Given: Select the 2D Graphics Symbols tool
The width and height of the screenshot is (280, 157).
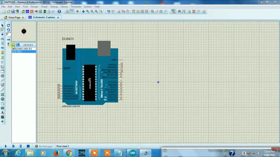Looking at the screenshot, I should [x=2, y=117].
